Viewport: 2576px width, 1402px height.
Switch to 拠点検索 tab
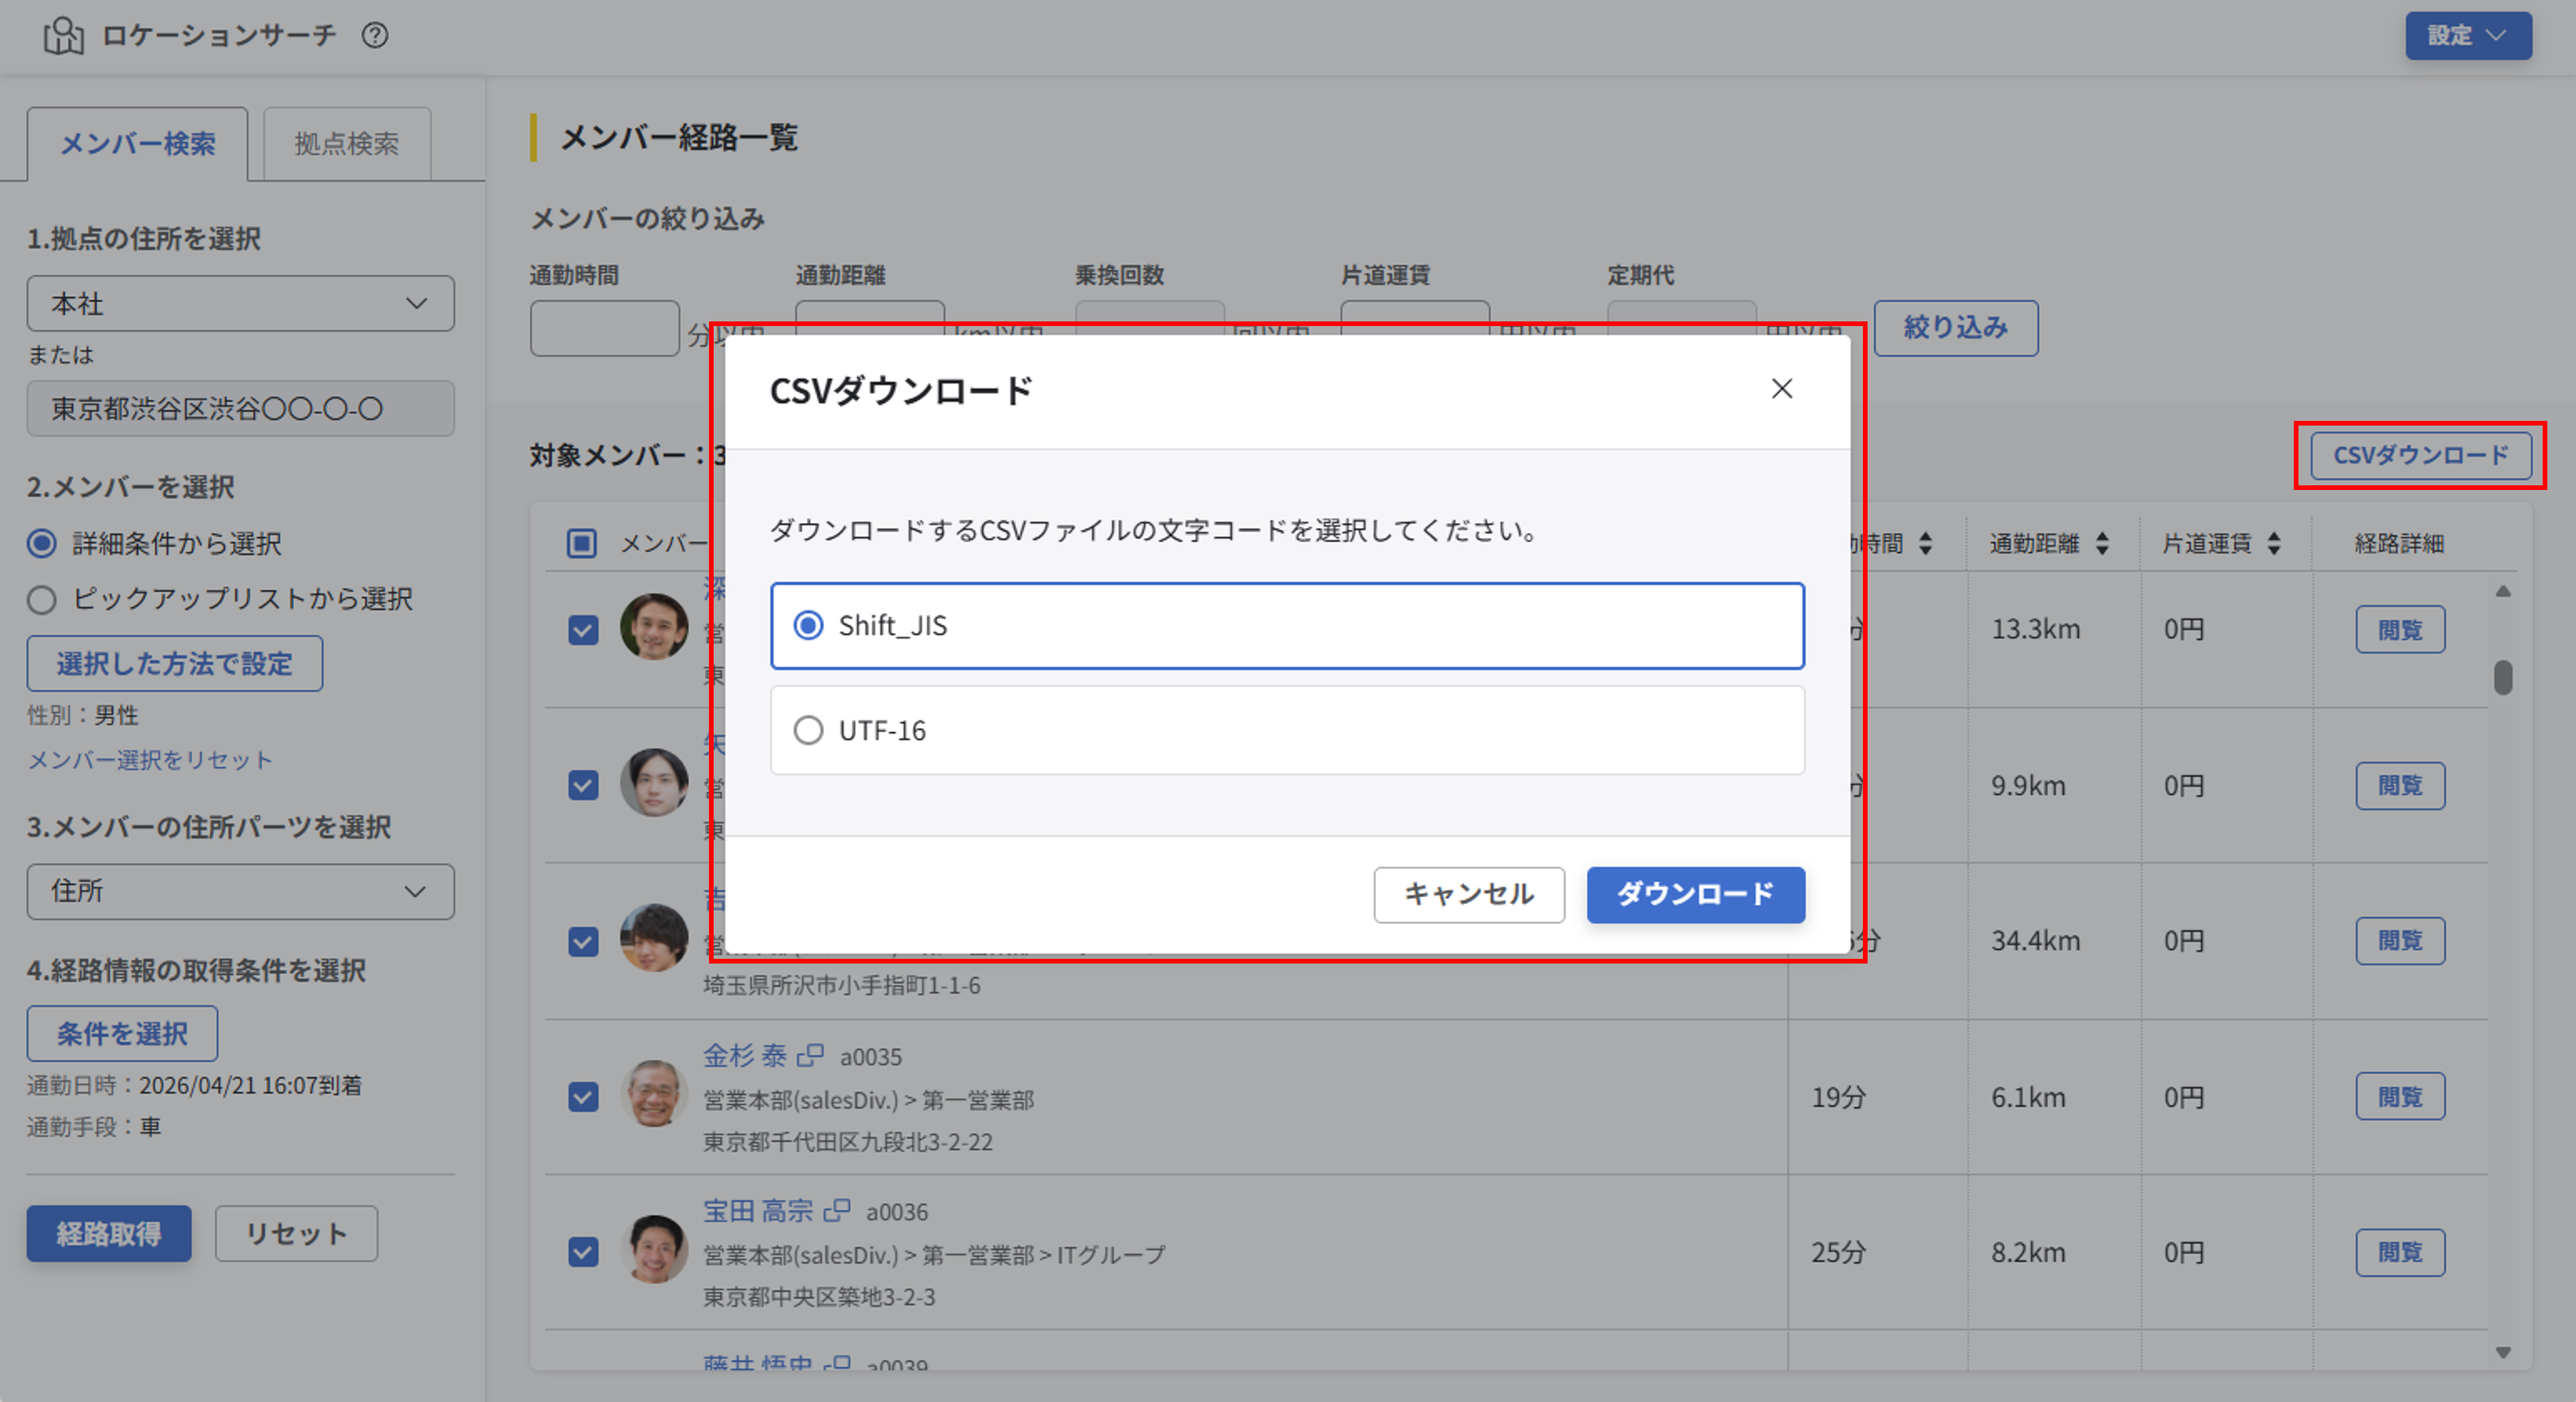click(x=346, y=144)
